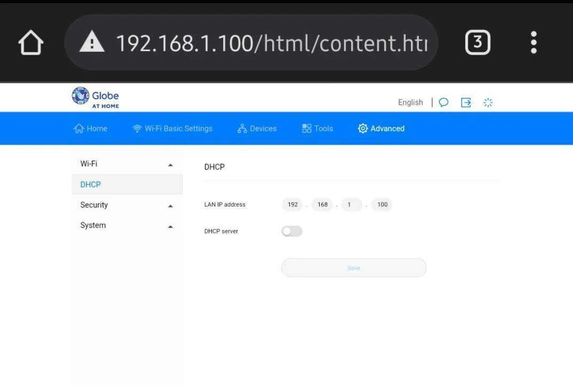Viewport: 573px width, 385px height.
Task: Click the browser URL address bar
Action: (x=251, y=42)
